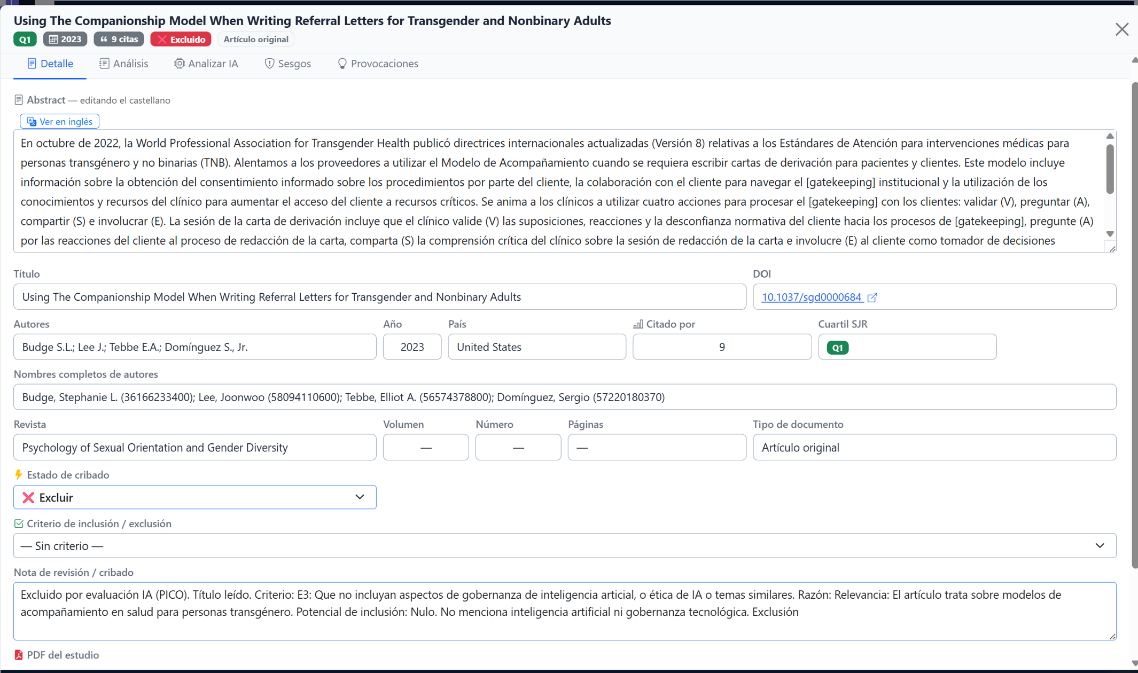Click the dialog title heading text
Image resolution: width=1138 pixels, height=673 pixels.
pyautogui.click(x=313, y=20)
